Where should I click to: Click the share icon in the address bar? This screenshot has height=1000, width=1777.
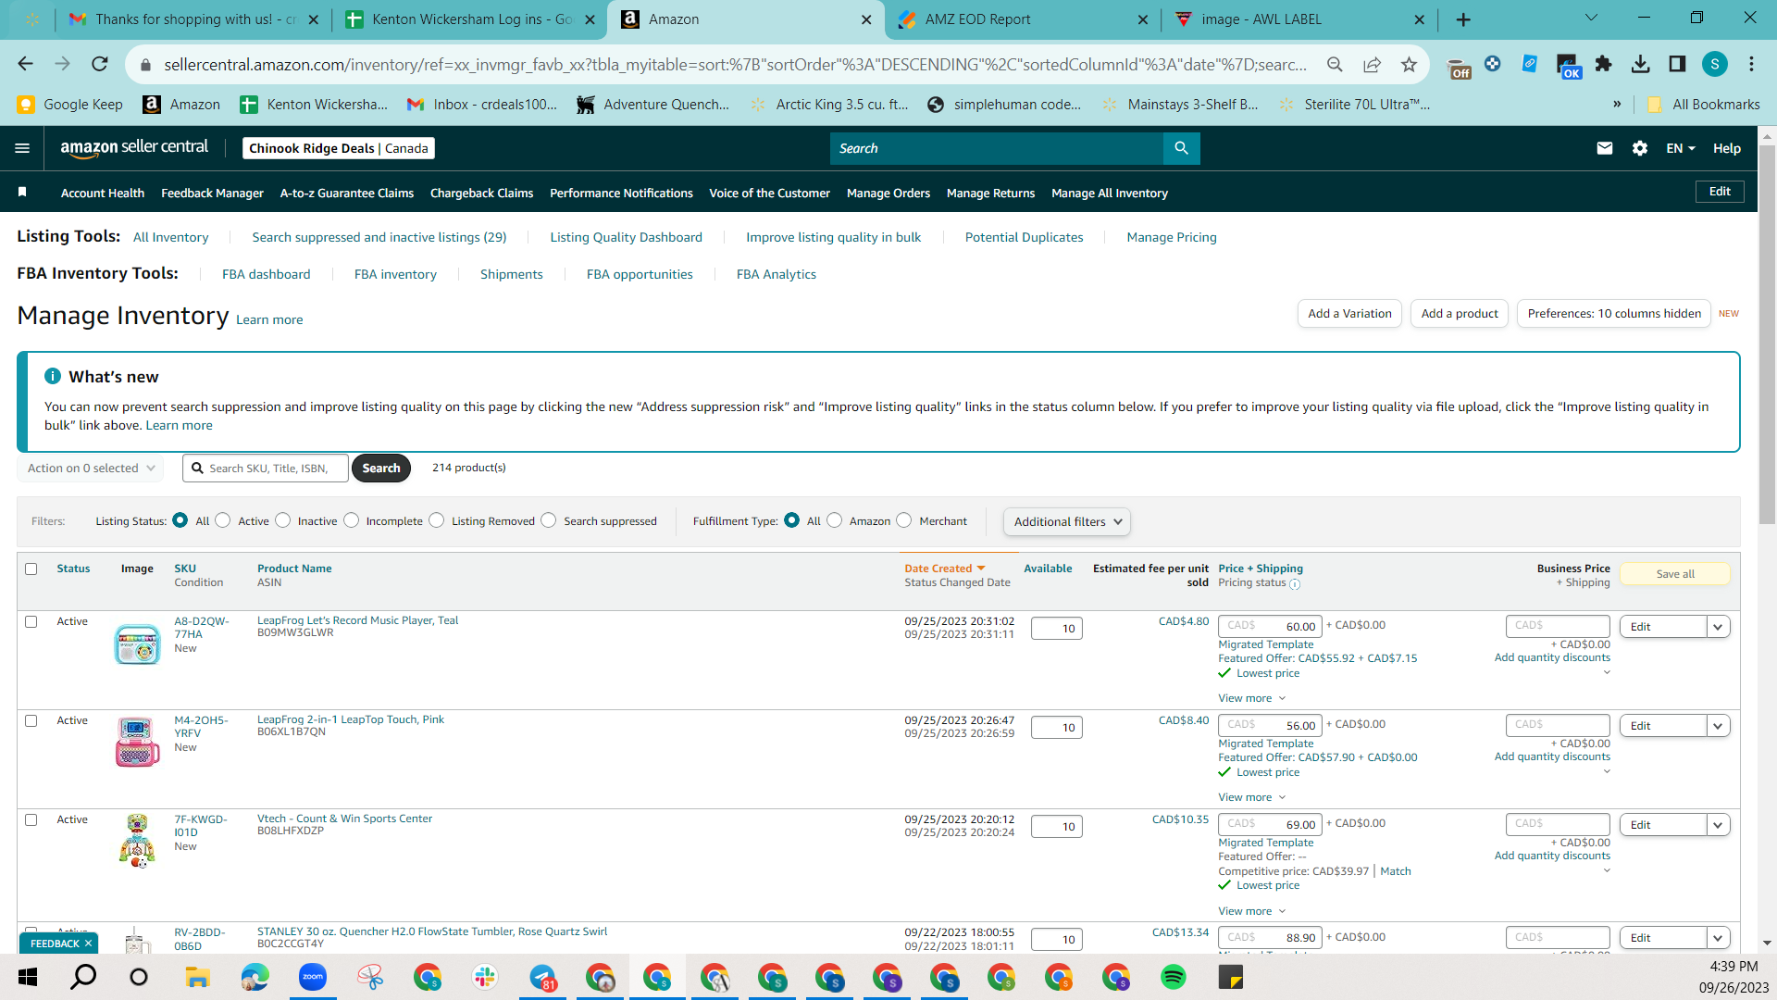point(1372,64)
